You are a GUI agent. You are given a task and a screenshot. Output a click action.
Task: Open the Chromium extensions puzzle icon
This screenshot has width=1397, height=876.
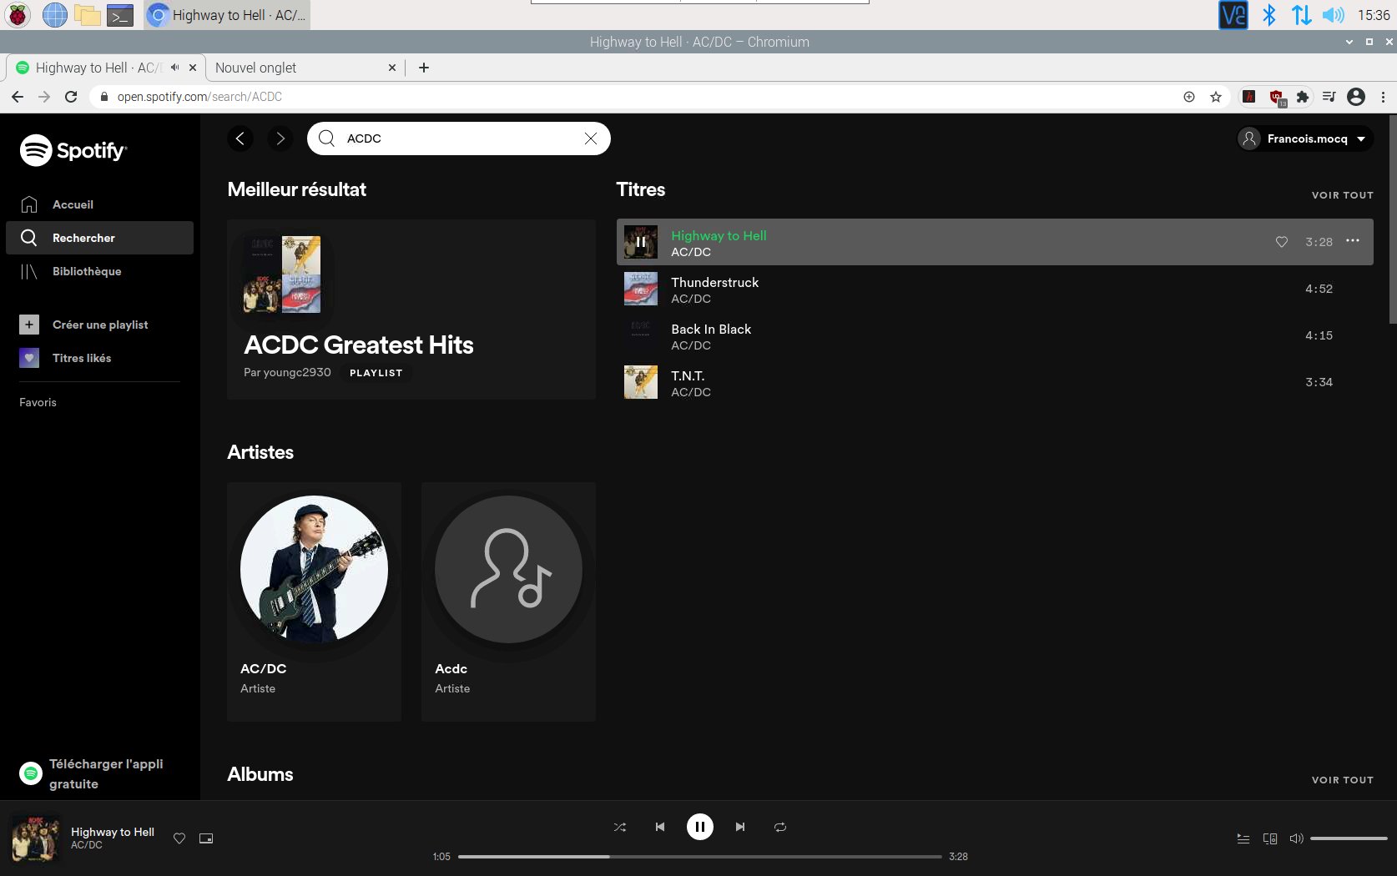(x=1303, y=97)
